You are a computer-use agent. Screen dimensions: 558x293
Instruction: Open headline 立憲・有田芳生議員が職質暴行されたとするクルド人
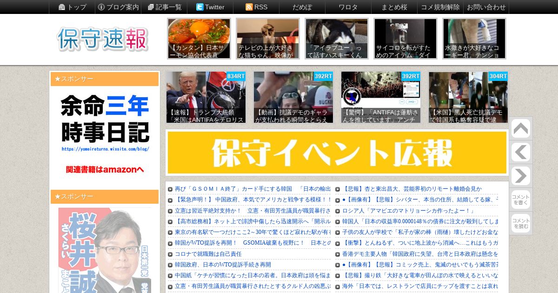click(x=252, y=286)
